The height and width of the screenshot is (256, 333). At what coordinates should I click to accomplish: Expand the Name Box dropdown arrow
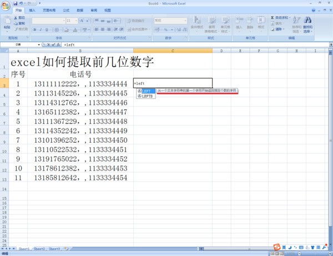coord(39,44)
